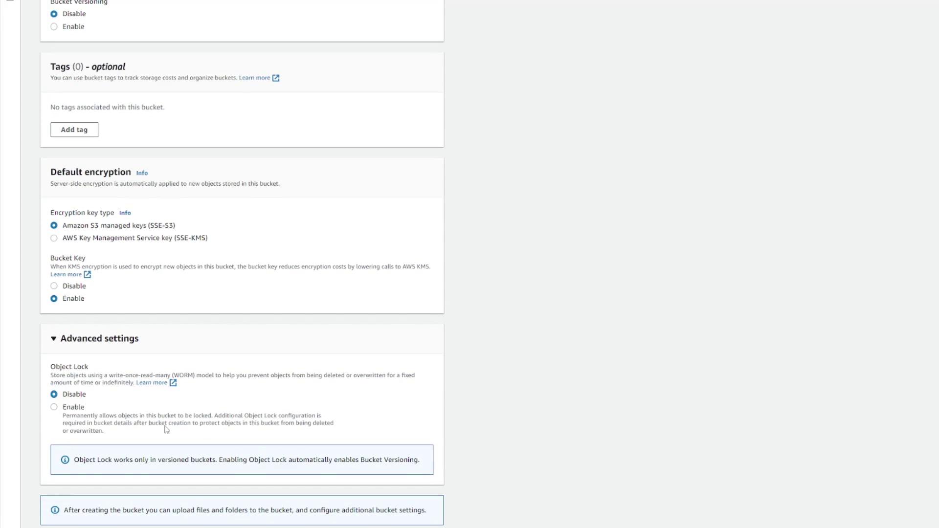The width and height of the screenshot is (939, 528).
Task: Click external link icon beside Tags Learn more
Action: click(276, 78)
